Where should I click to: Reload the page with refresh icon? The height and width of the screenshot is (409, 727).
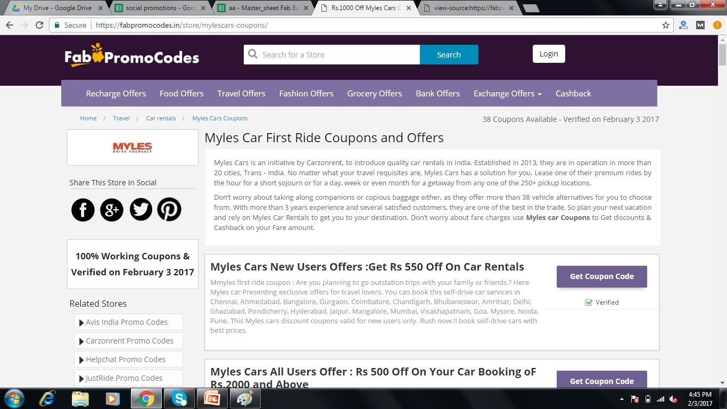coord(39,25)
